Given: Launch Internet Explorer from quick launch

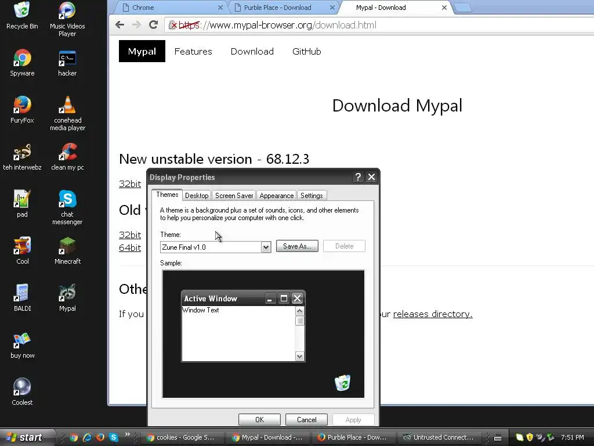Looking at the screenshot, I should pos(87,437).
